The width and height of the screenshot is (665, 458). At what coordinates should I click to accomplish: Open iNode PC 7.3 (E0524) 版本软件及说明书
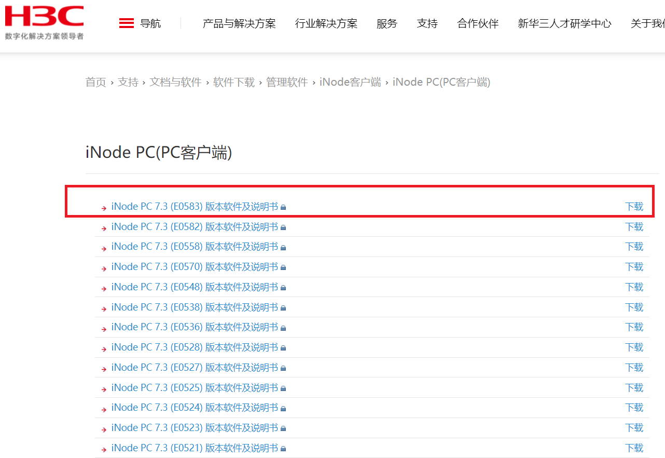195,408
